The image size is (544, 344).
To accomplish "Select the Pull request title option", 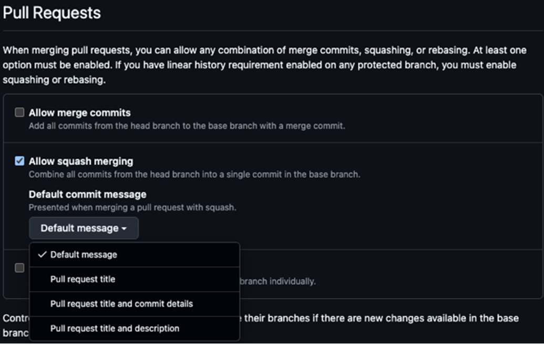I will pos(83,279).
